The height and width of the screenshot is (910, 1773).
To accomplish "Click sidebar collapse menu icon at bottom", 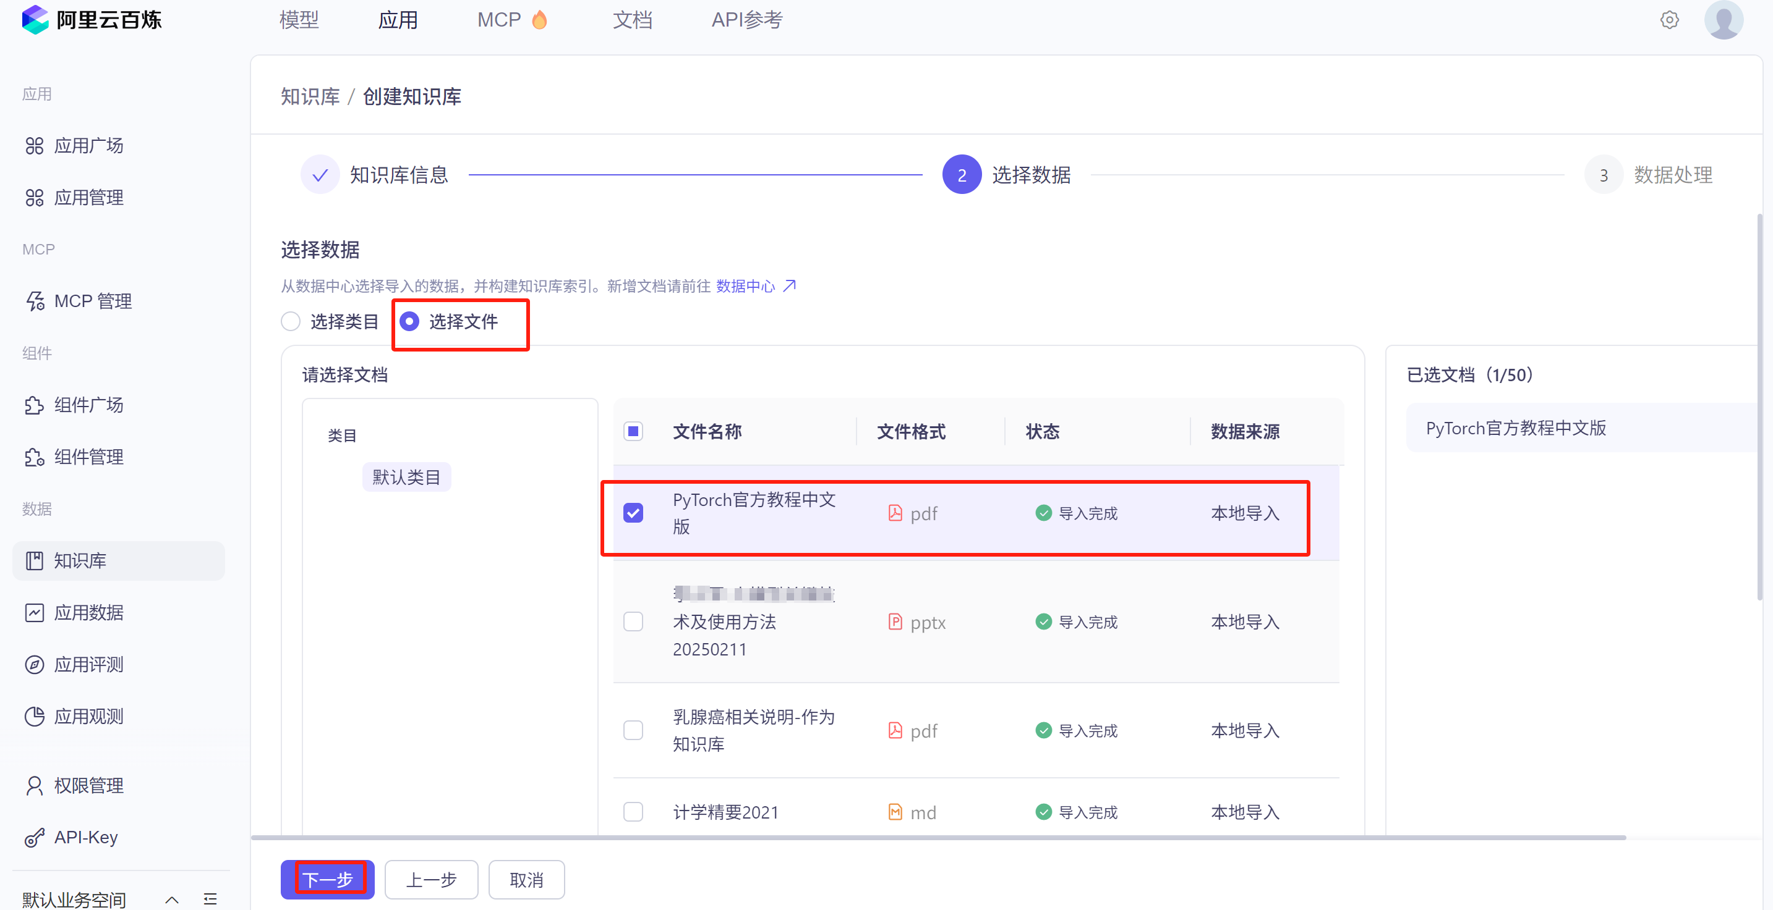I will pyautogui.click(x=211, y=899).
